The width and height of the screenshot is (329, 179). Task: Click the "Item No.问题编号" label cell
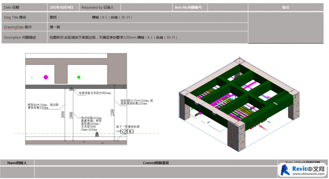point(190,7)
